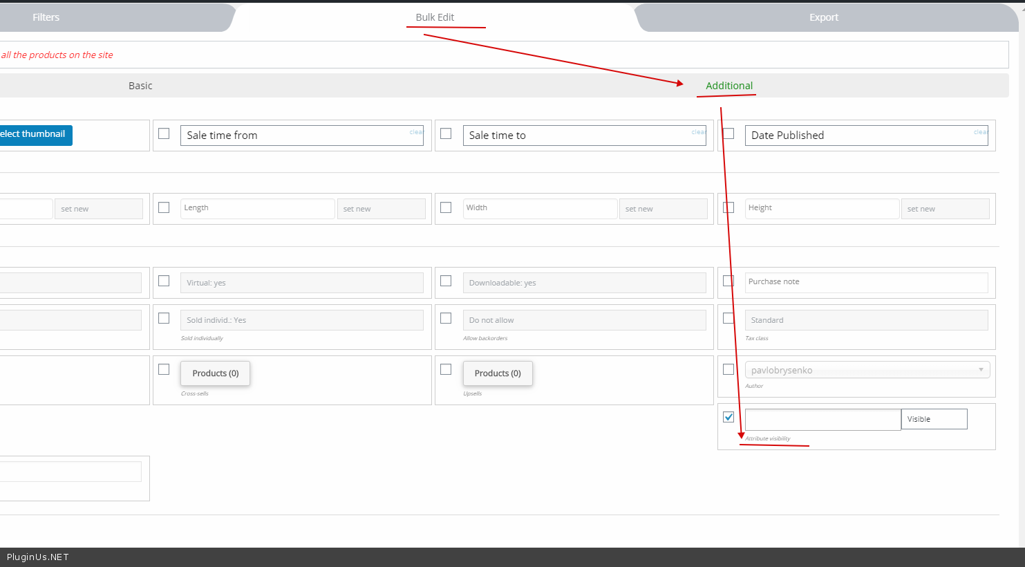Focus the Purchase note input field
1025x567 pixels.
click(x=866, y=282)
